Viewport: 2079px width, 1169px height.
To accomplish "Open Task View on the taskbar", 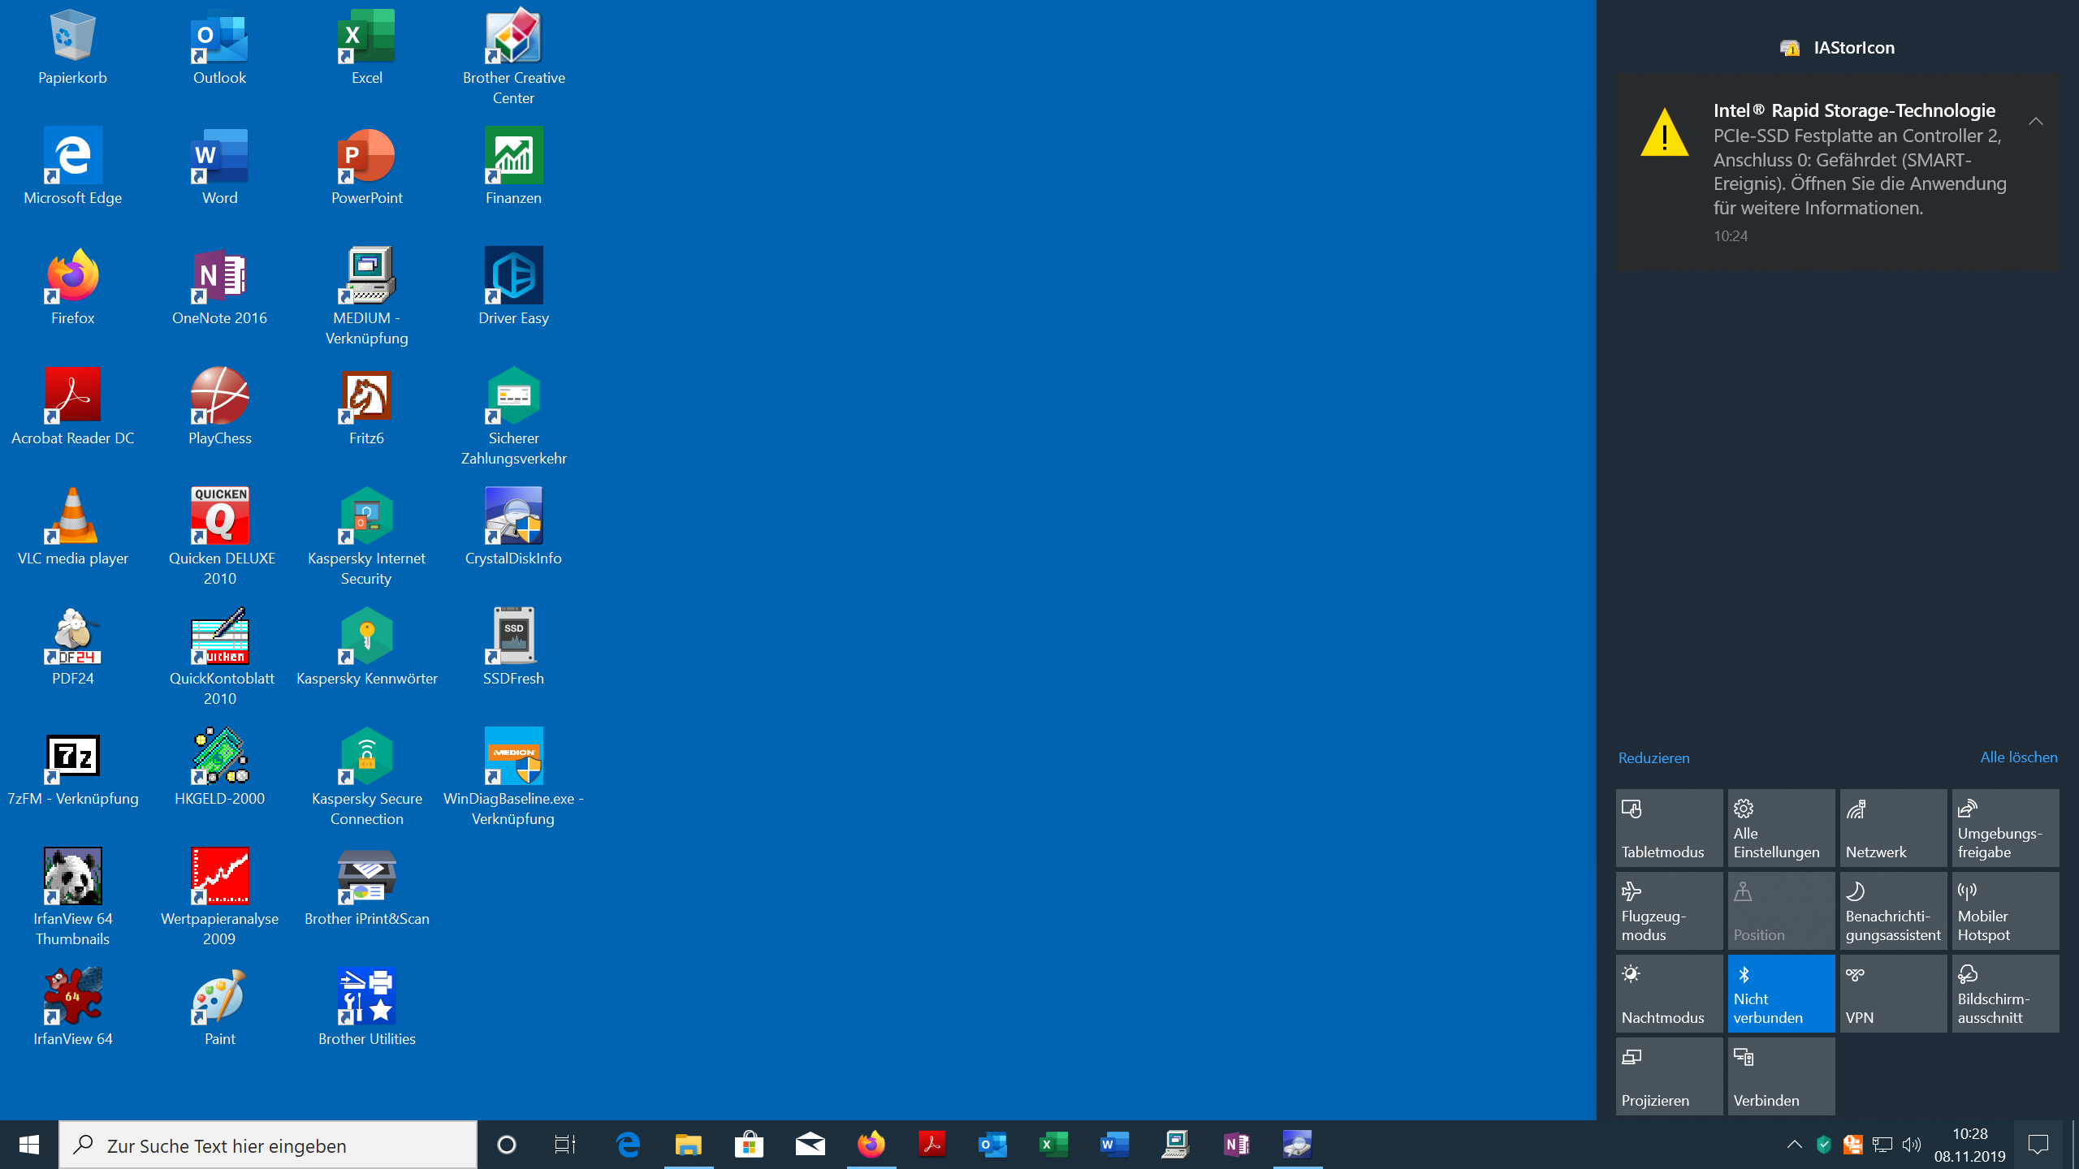I will coord(565,1145).
